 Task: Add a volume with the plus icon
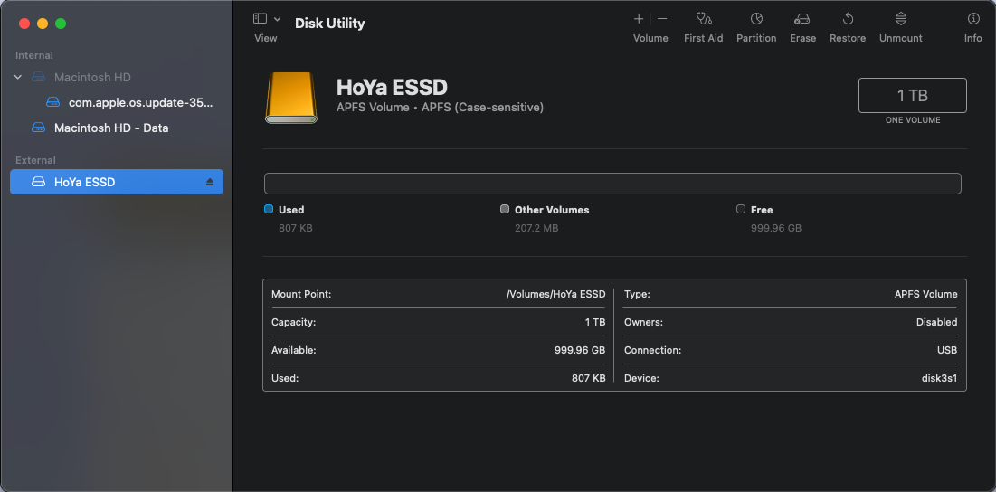point(639,19)
